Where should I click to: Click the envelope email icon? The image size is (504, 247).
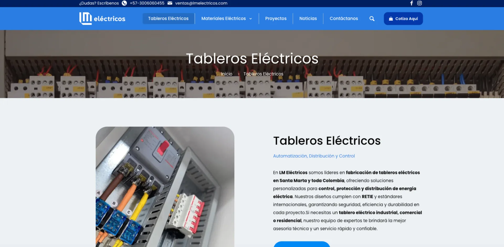[x=170, y=3]
